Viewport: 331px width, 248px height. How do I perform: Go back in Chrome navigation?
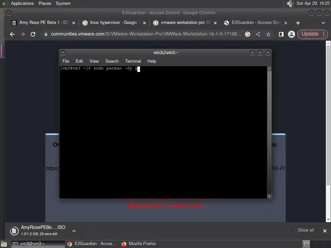point(12,34)
